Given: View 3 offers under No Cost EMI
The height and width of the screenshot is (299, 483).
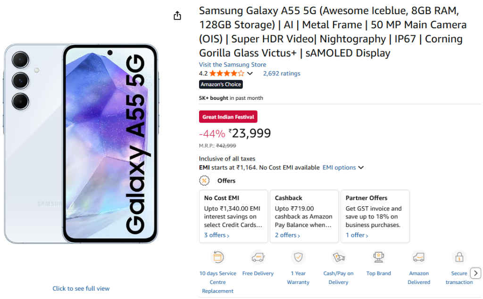Looking at the screenshot, I should coord(216,235).
